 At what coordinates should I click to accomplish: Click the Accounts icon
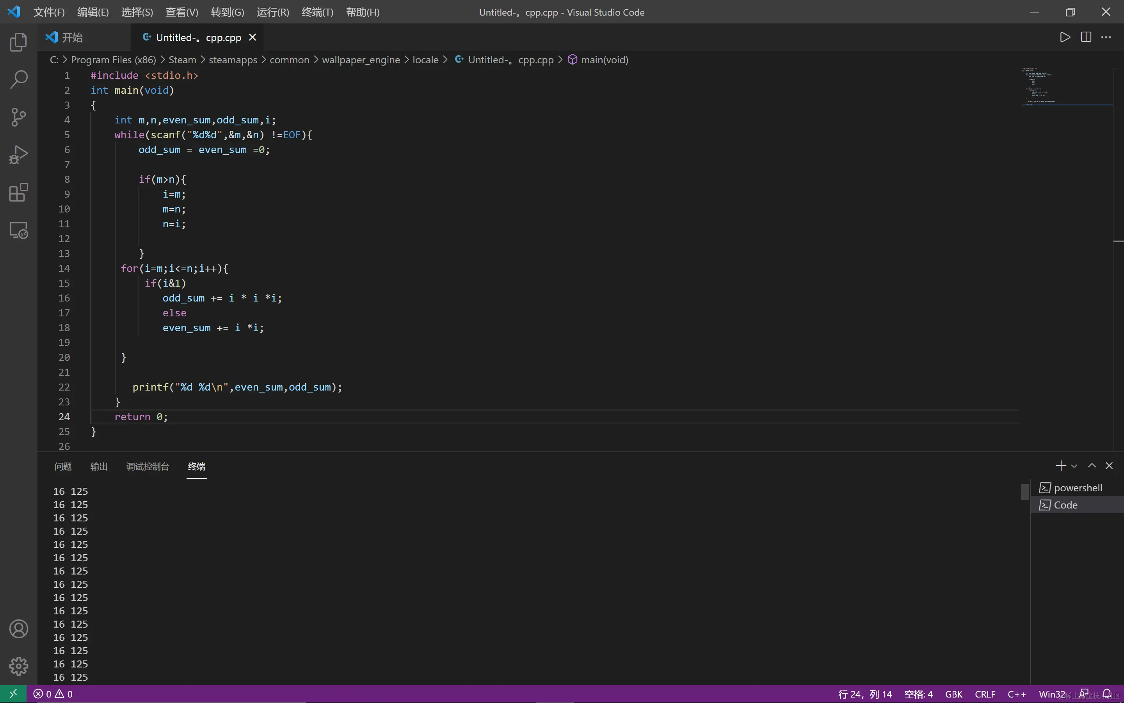pyautogui.click(x=19, y=629)
